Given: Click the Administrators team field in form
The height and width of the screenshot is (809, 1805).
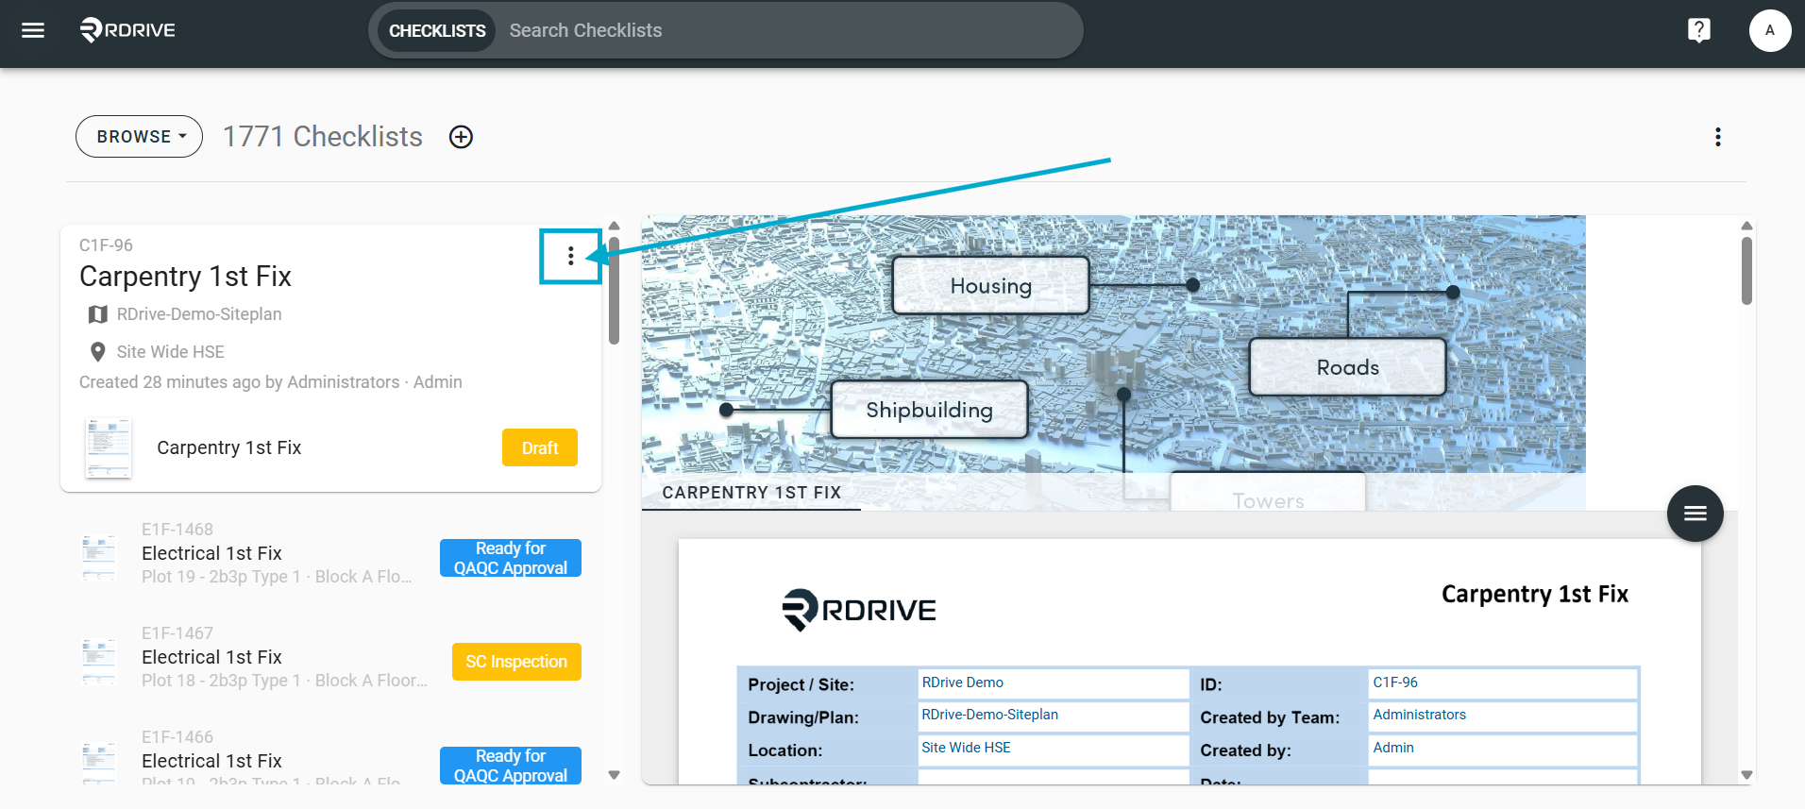Looking at the screenshot, I should coord(1503,716).
